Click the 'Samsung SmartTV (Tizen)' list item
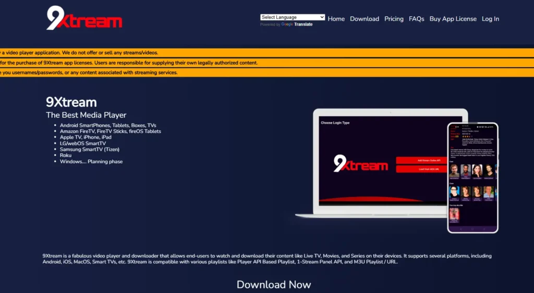The height and width of the screenshot is (293, 534). tap(90, 150)
